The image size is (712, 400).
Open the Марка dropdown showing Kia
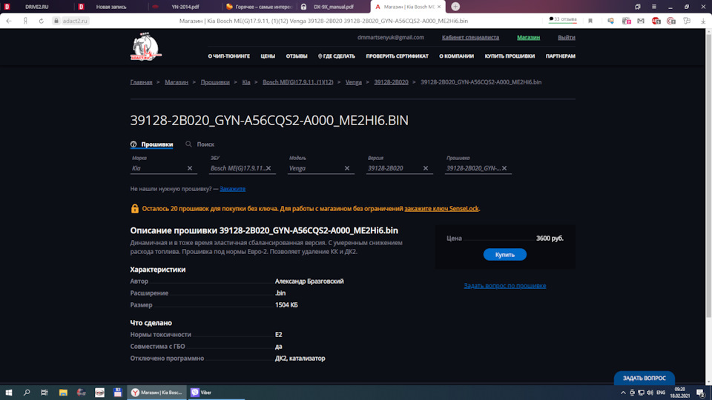click(163, 168)
